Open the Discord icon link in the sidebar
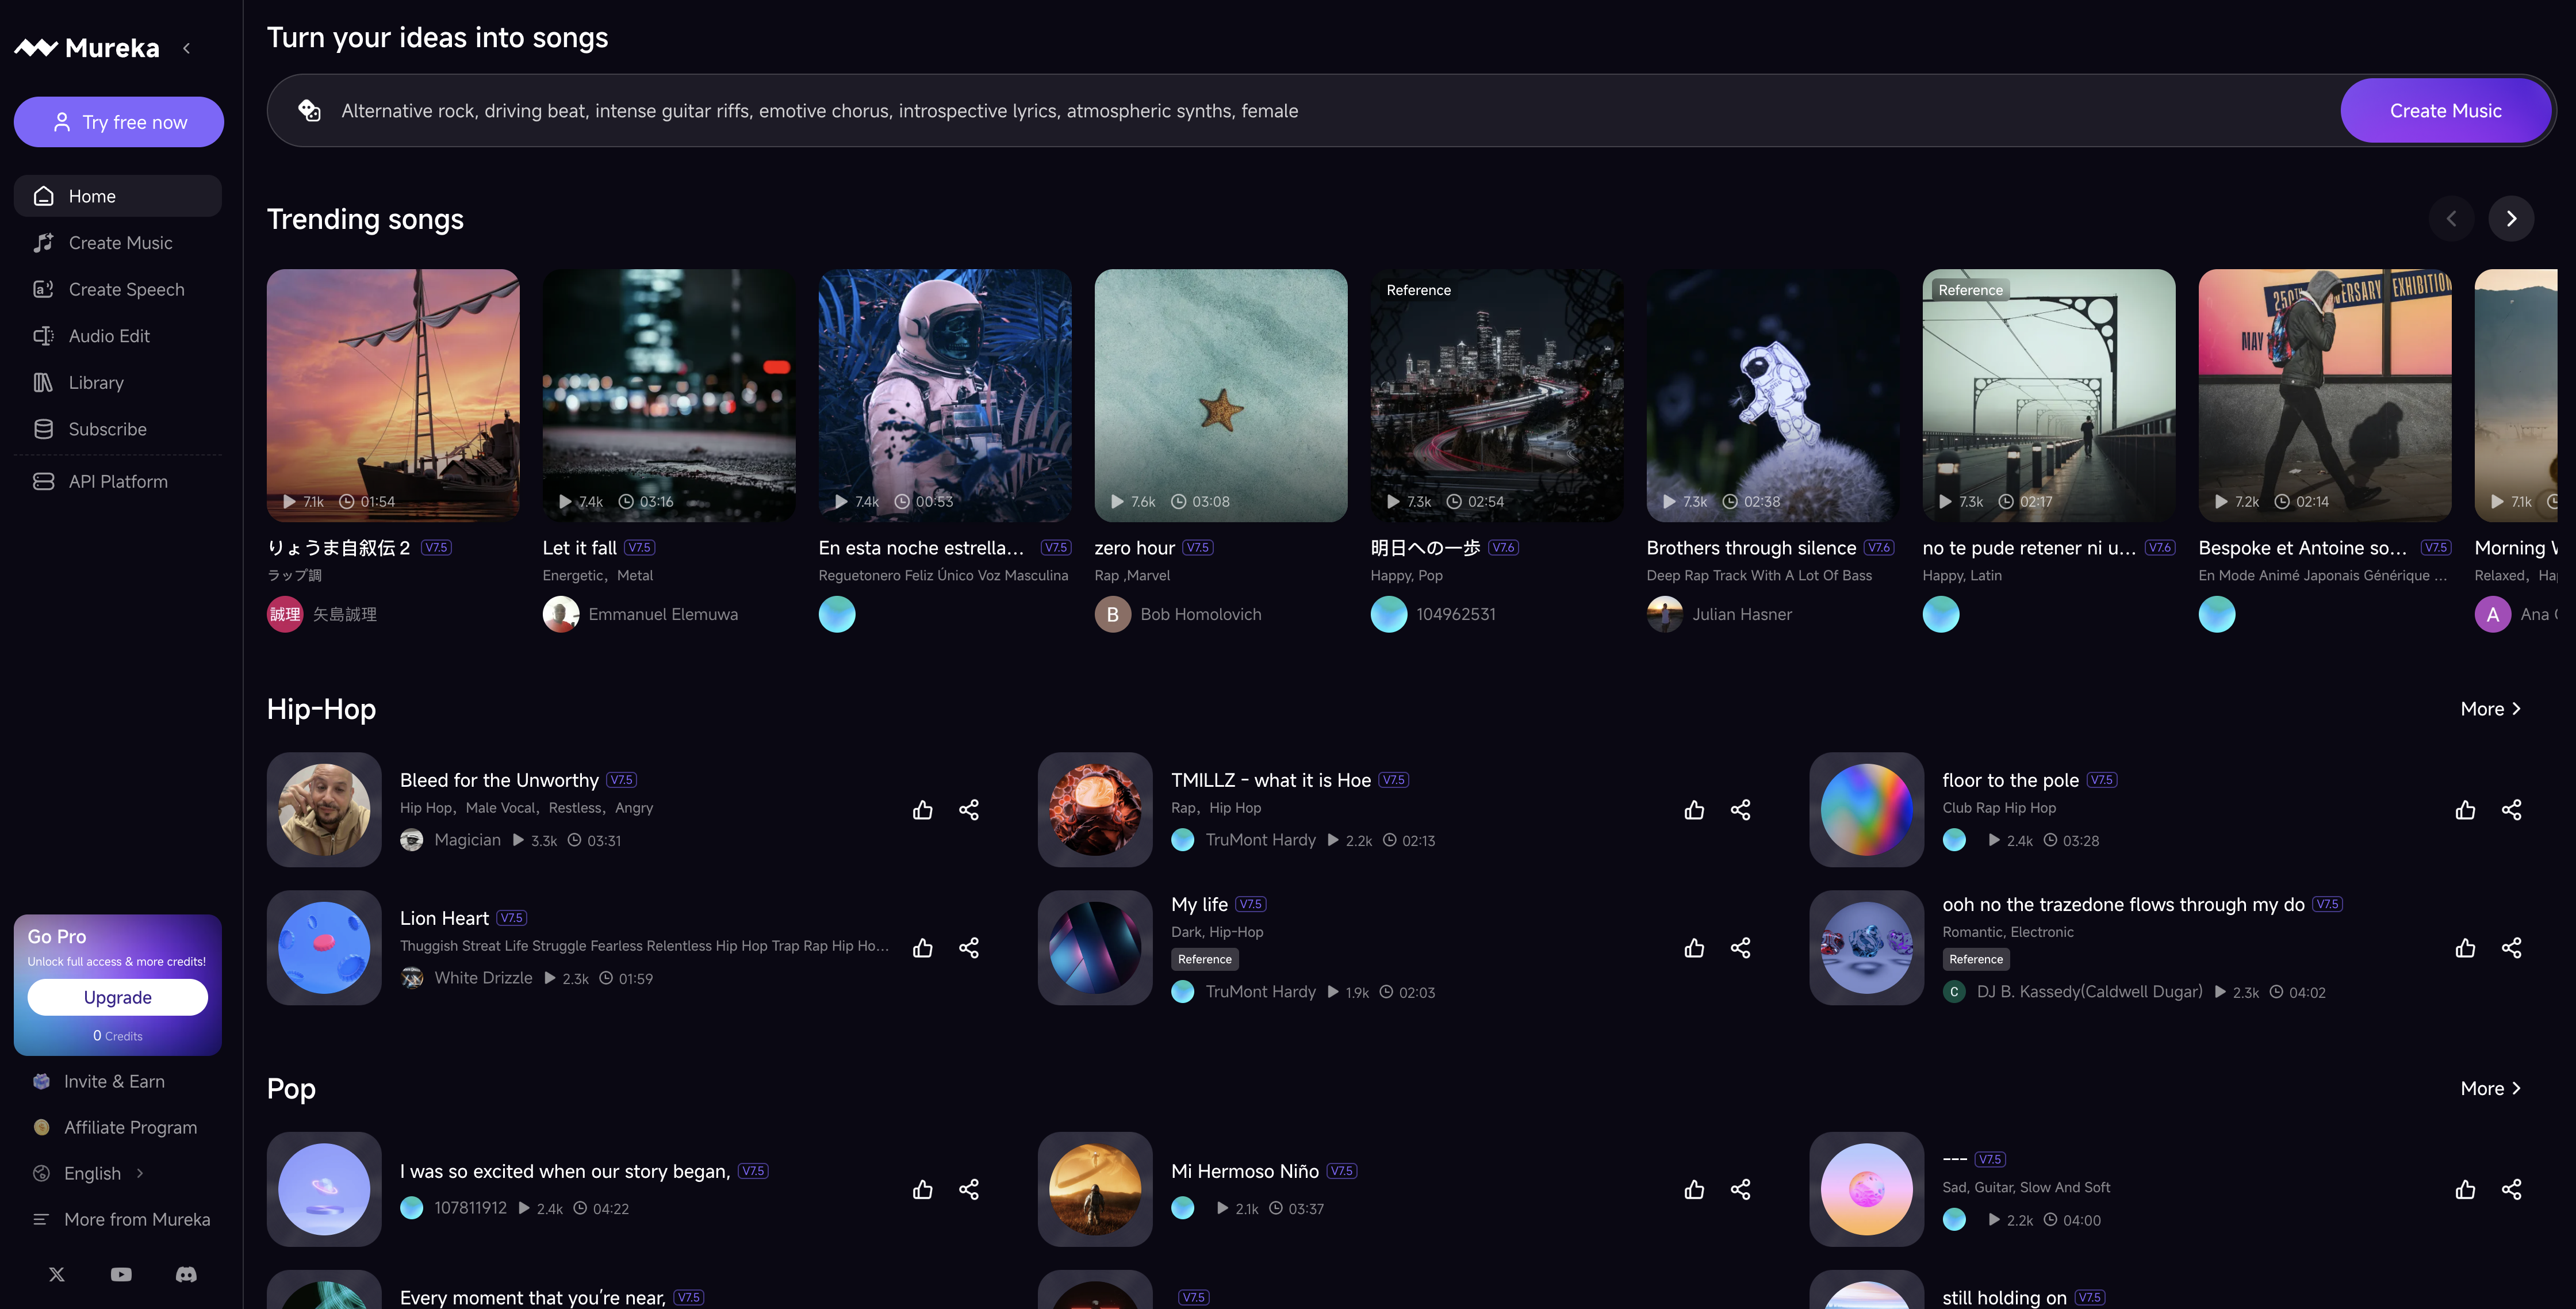The image size is (2576, 1309). click(x=186, y=1274)
